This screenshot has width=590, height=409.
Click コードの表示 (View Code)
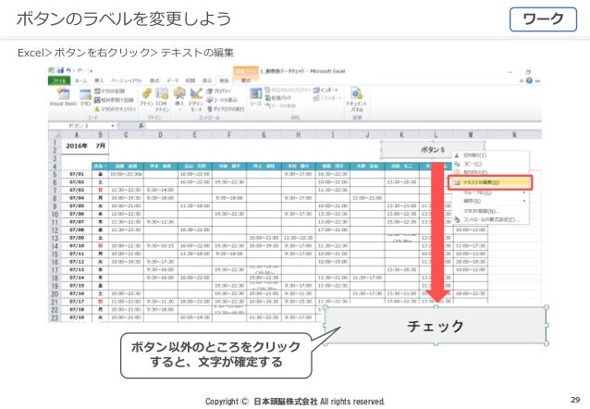[x=222, y=100]
